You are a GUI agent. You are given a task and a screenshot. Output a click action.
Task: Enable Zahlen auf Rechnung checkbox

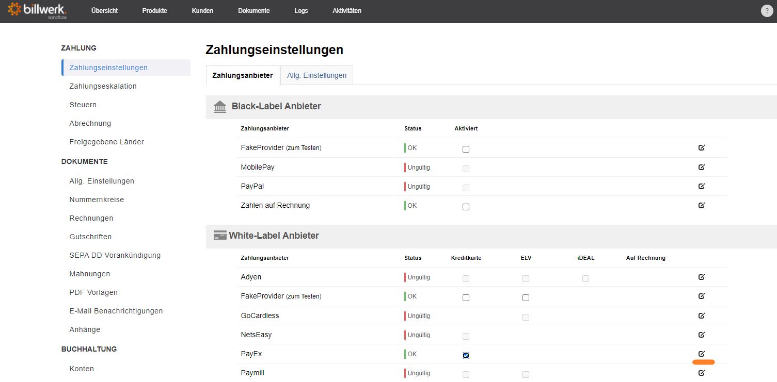(466, 207)
